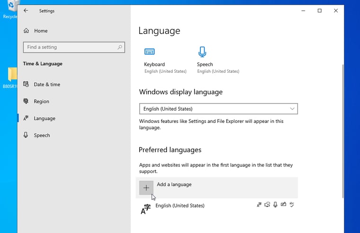The height and width of the screenshot is (233, 360).
Task: Click the English language entry's large icon
Action: pyautogui.click(x=145, y=209)
